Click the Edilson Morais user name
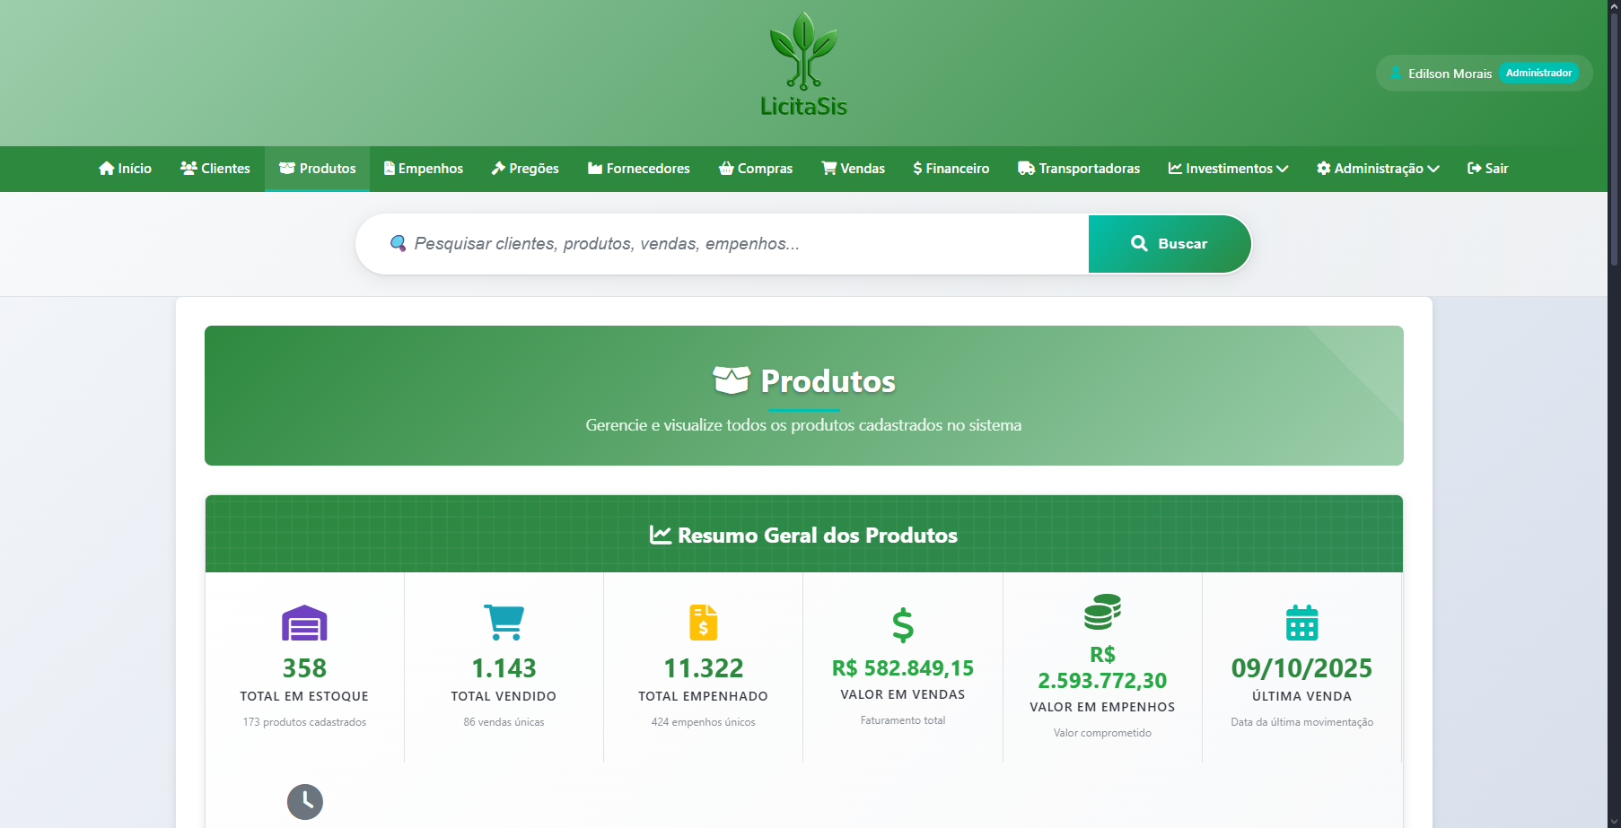 coord(1450,74)
